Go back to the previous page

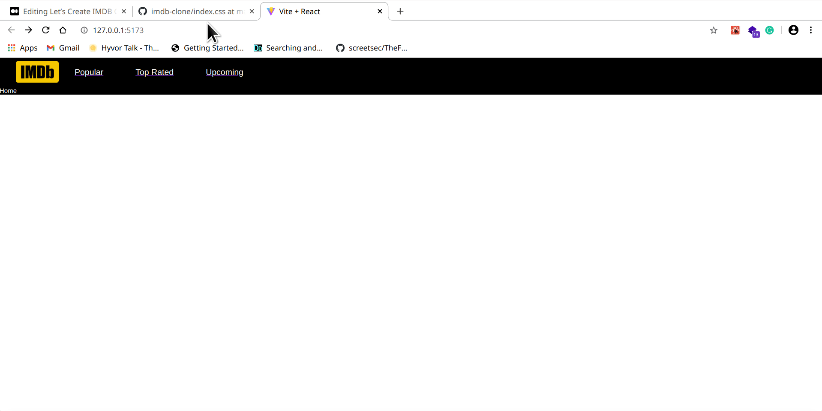pyautogui.click(x=12, y=30)
